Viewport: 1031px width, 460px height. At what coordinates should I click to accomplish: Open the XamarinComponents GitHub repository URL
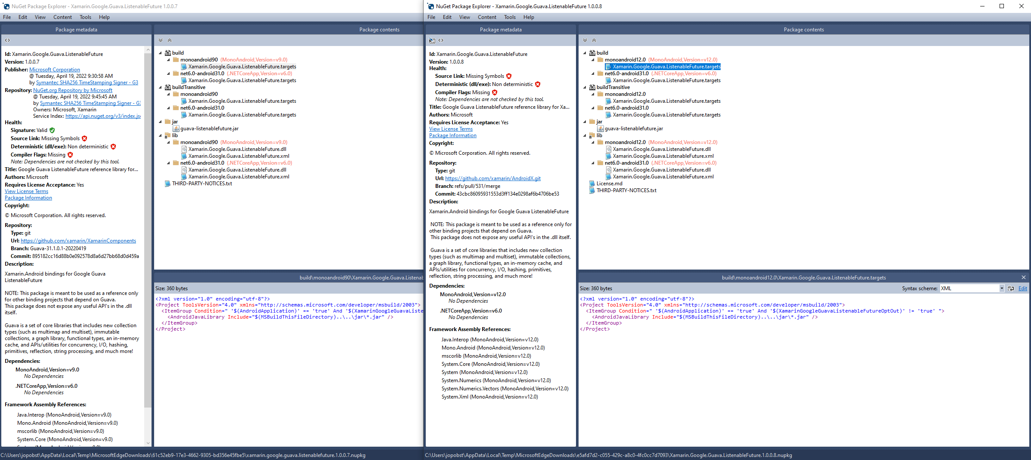[x=78, y=241]
